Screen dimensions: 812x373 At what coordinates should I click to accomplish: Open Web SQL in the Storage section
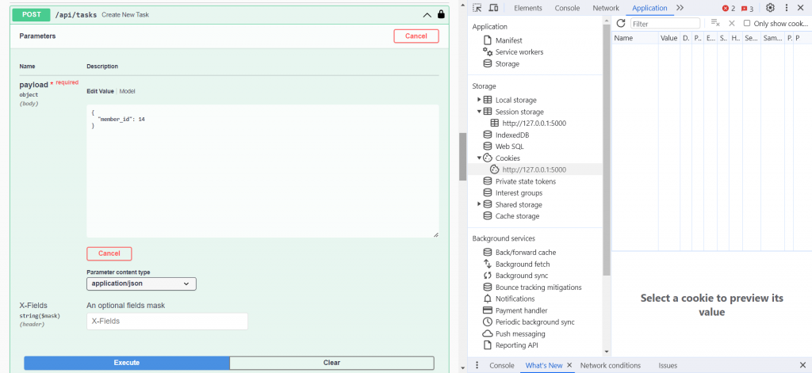(x=510, y=147)
